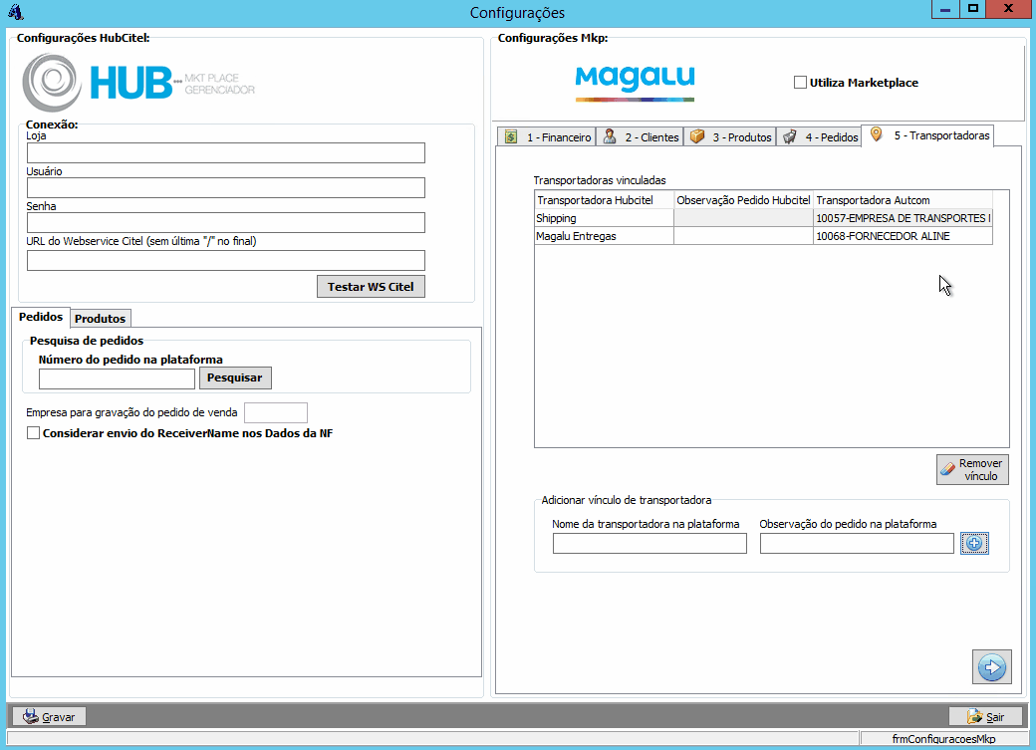Switch to the left-panel Produtos tab
Image resolution: width=1036 pixels, height=750 pixels.
click(101, 319)
